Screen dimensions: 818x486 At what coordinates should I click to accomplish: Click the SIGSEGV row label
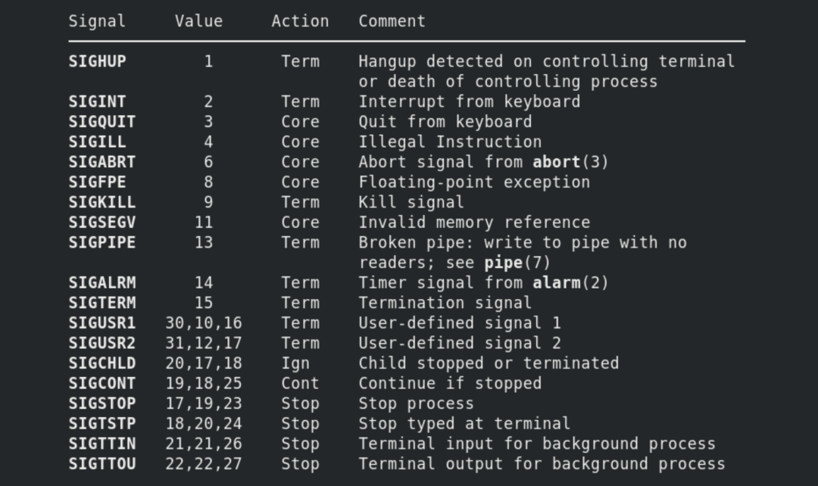(x=102, y=223)
